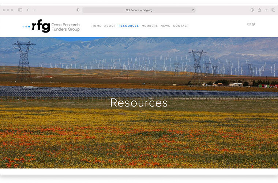The height and width of the screenshot is (183, 278).
Task: Click the yellow minimize window button
Action: [8, 10]
